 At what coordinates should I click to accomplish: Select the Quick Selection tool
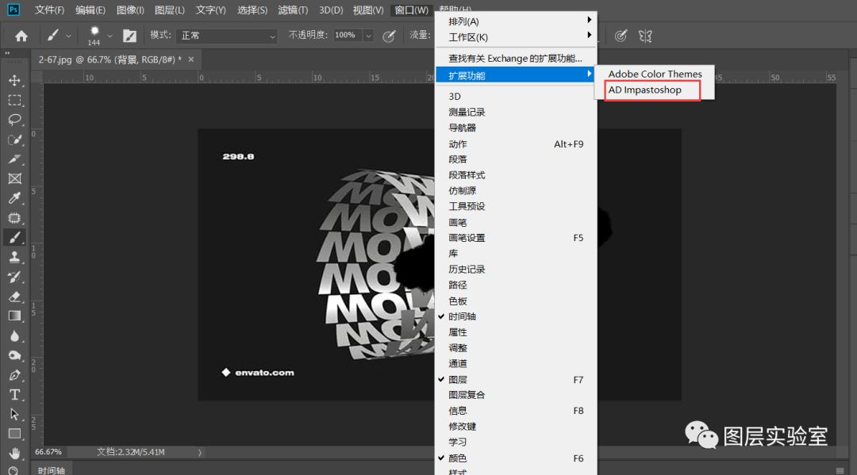15,140
